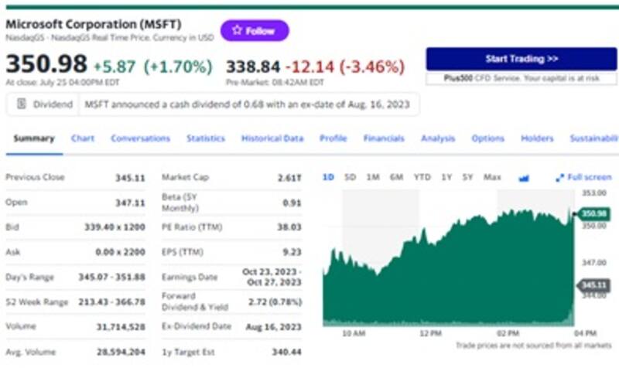619x368 pixels.
Task: Click the dividend announcement text
Action: (x=247, y=104)
